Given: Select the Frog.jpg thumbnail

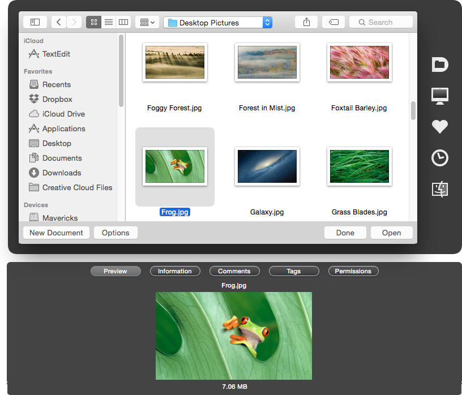Looking at the screenshot, I should coord(175,166).
